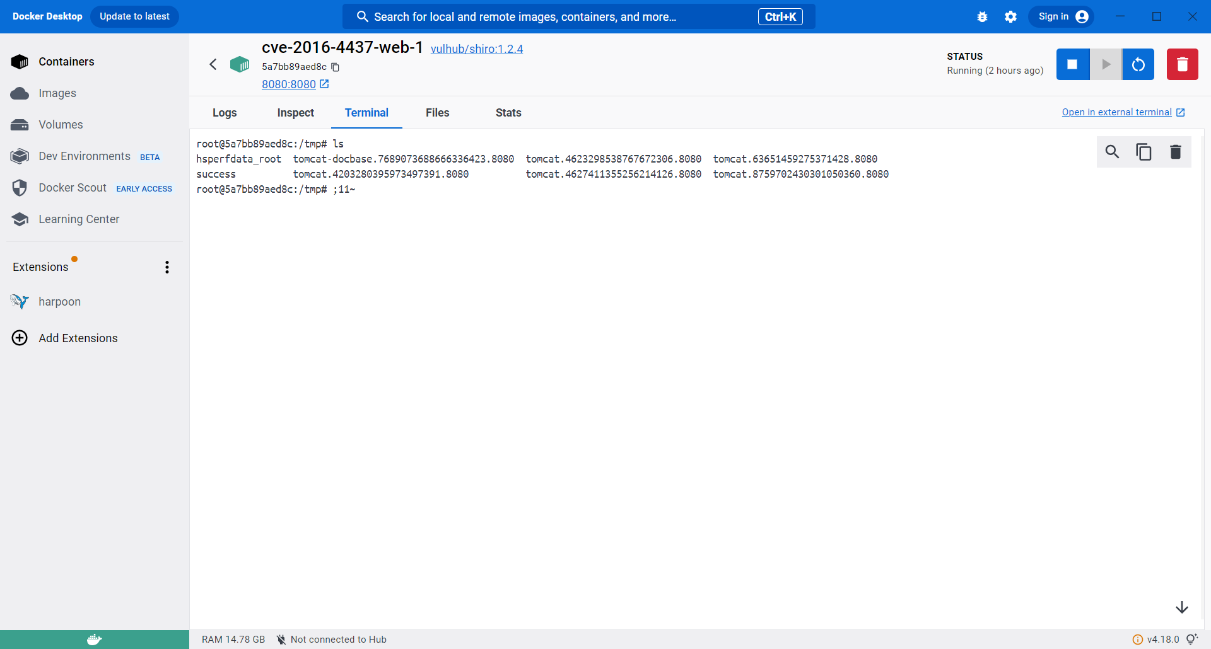Report a bug via the whale bug icon
Screen dimensions: 1211x649
coord(982,17)
